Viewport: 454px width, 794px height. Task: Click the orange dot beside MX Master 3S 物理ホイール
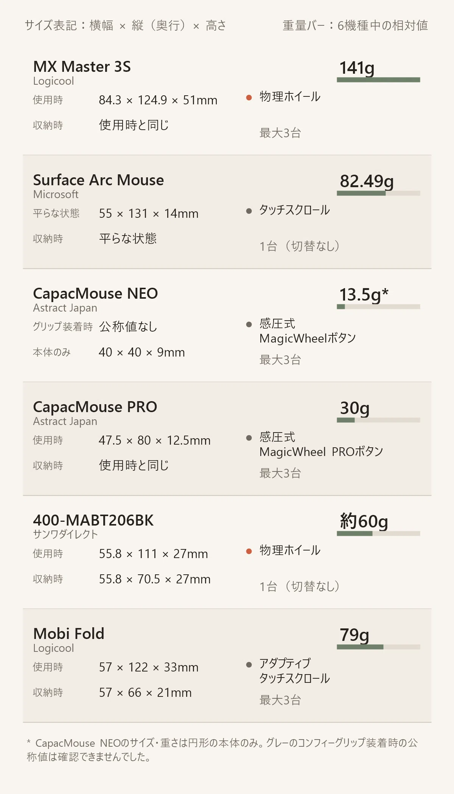pyautogui.click(x=249, y=98)
